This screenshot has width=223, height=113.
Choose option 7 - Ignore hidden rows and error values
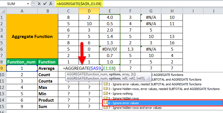pos(163,108)
